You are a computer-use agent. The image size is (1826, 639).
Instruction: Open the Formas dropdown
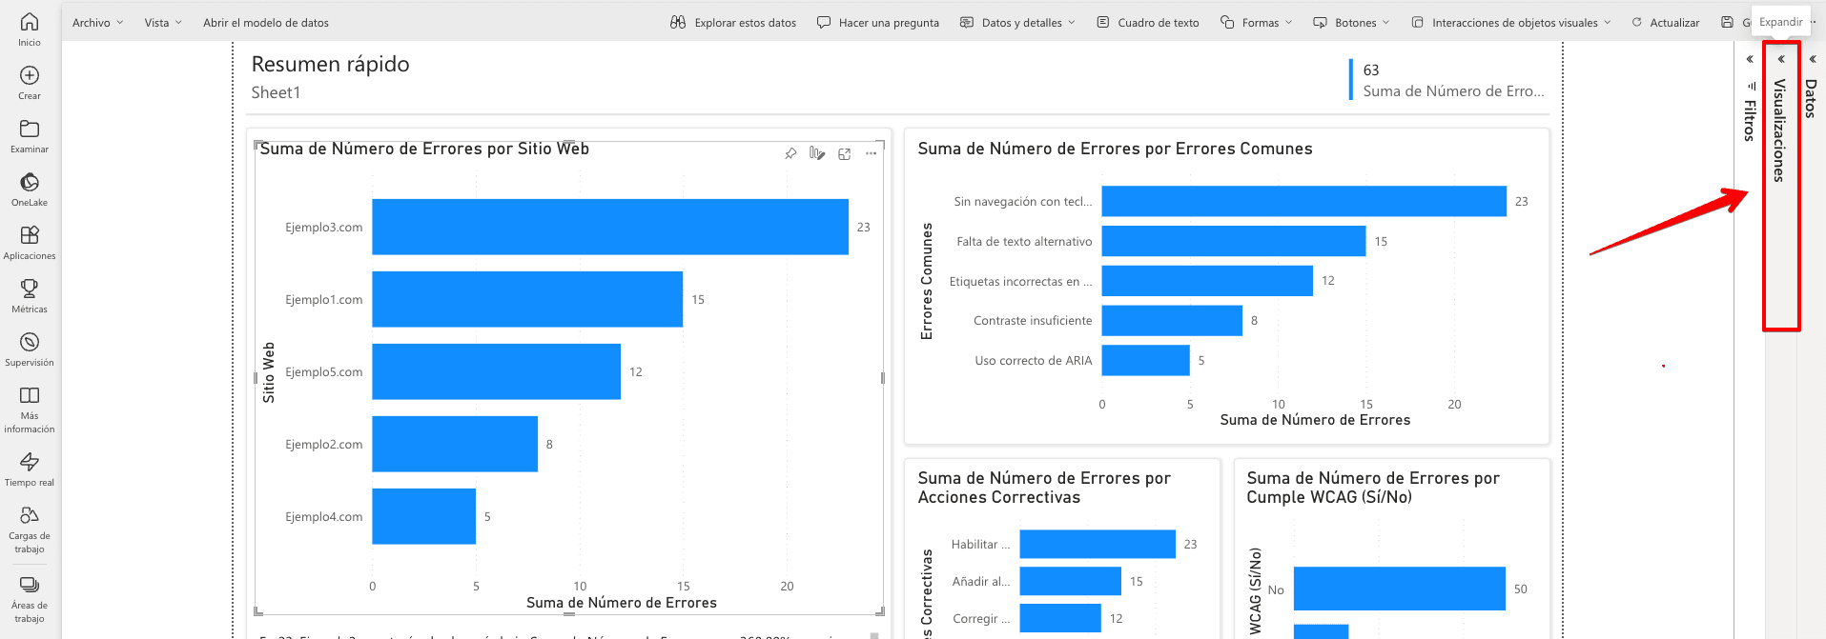(1256, 22)
